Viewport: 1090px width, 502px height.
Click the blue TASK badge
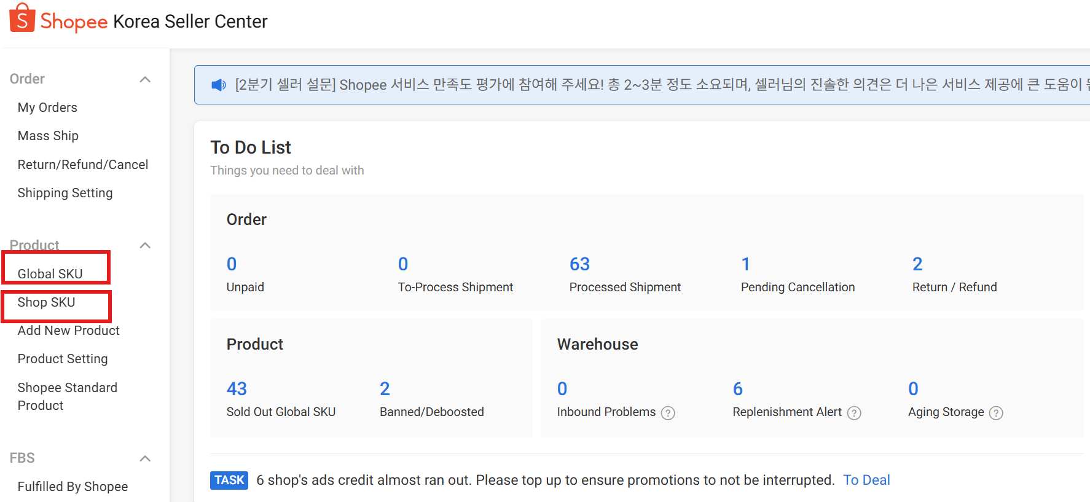coord(229,480)
